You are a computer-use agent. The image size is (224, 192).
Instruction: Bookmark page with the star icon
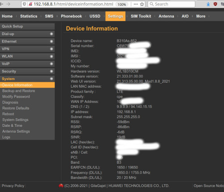coord(142,4)
